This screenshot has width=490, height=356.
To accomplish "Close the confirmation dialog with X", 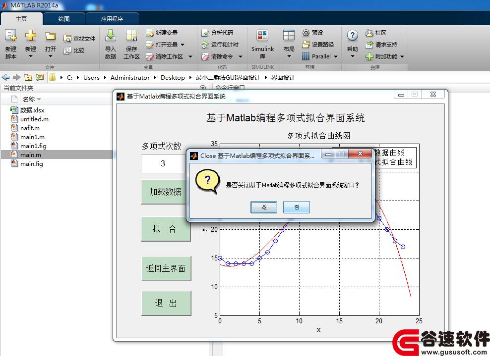I will (360, 153).
